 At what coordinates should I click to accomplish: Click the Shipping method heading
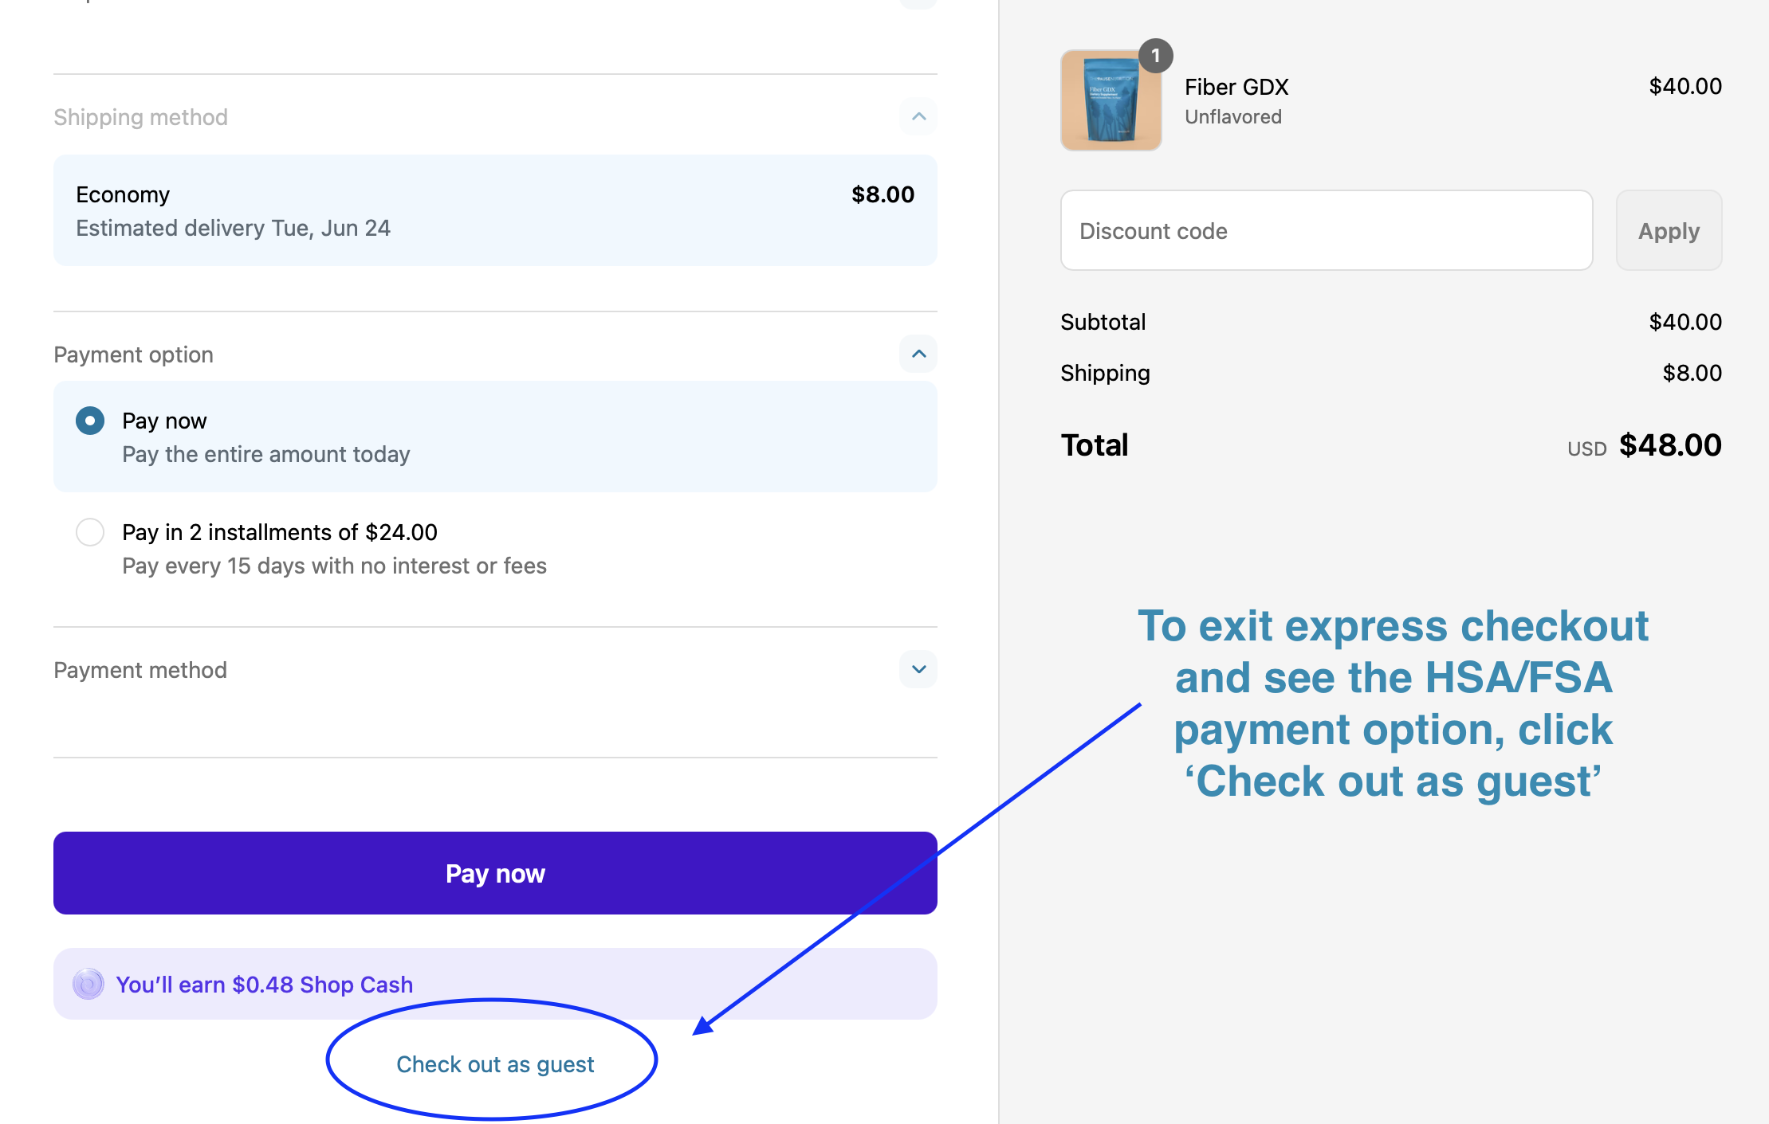click(140, 117)
